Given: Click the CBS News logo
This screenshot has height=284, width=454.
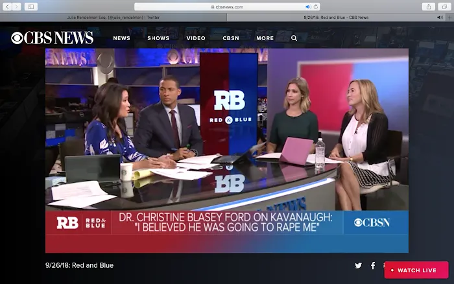Looking at the screenshot, I should (x=52, y=38).
